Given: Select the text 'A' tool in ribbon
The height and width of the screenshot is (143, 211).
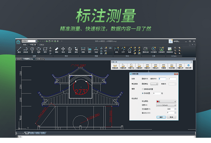Looking at the screenshot, I should coord(50,48).
